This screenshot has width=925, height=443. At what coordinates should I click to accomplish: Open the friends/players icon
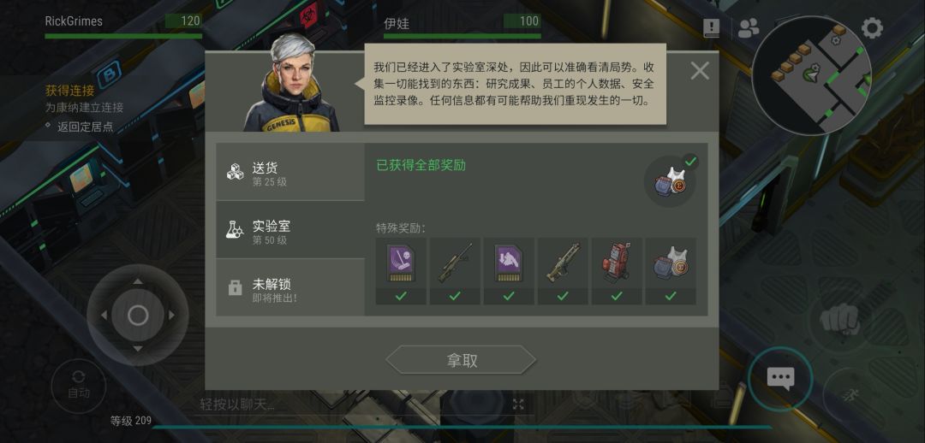coord(749,27)
